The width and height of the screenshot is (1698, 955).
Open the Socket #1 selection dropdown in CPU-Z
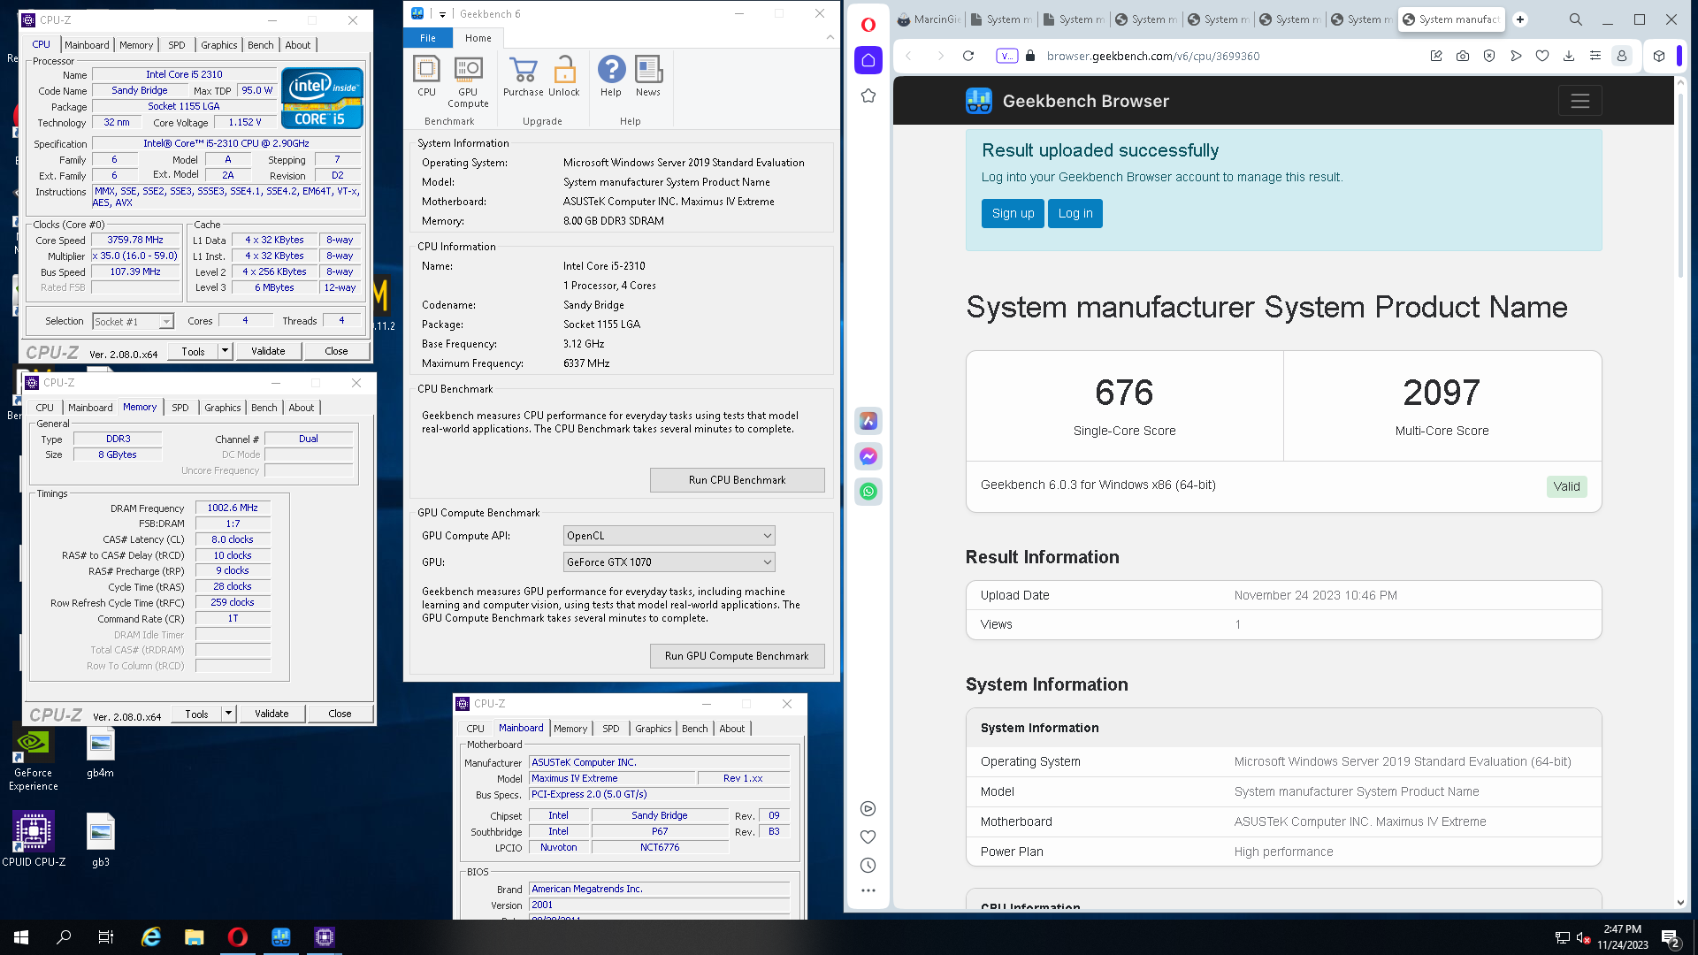(x=133, y=322)
